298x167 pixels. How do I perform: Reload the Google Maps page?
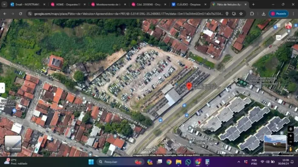(20, 14)
